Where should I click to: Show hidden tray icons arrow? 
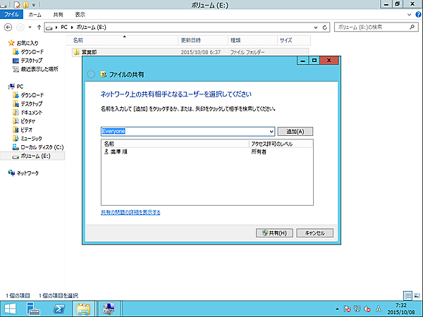pos(337,309)
